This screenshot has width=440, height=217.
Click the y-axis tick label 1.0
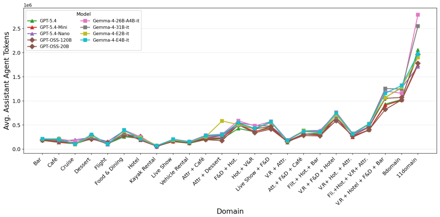point(17,101)
